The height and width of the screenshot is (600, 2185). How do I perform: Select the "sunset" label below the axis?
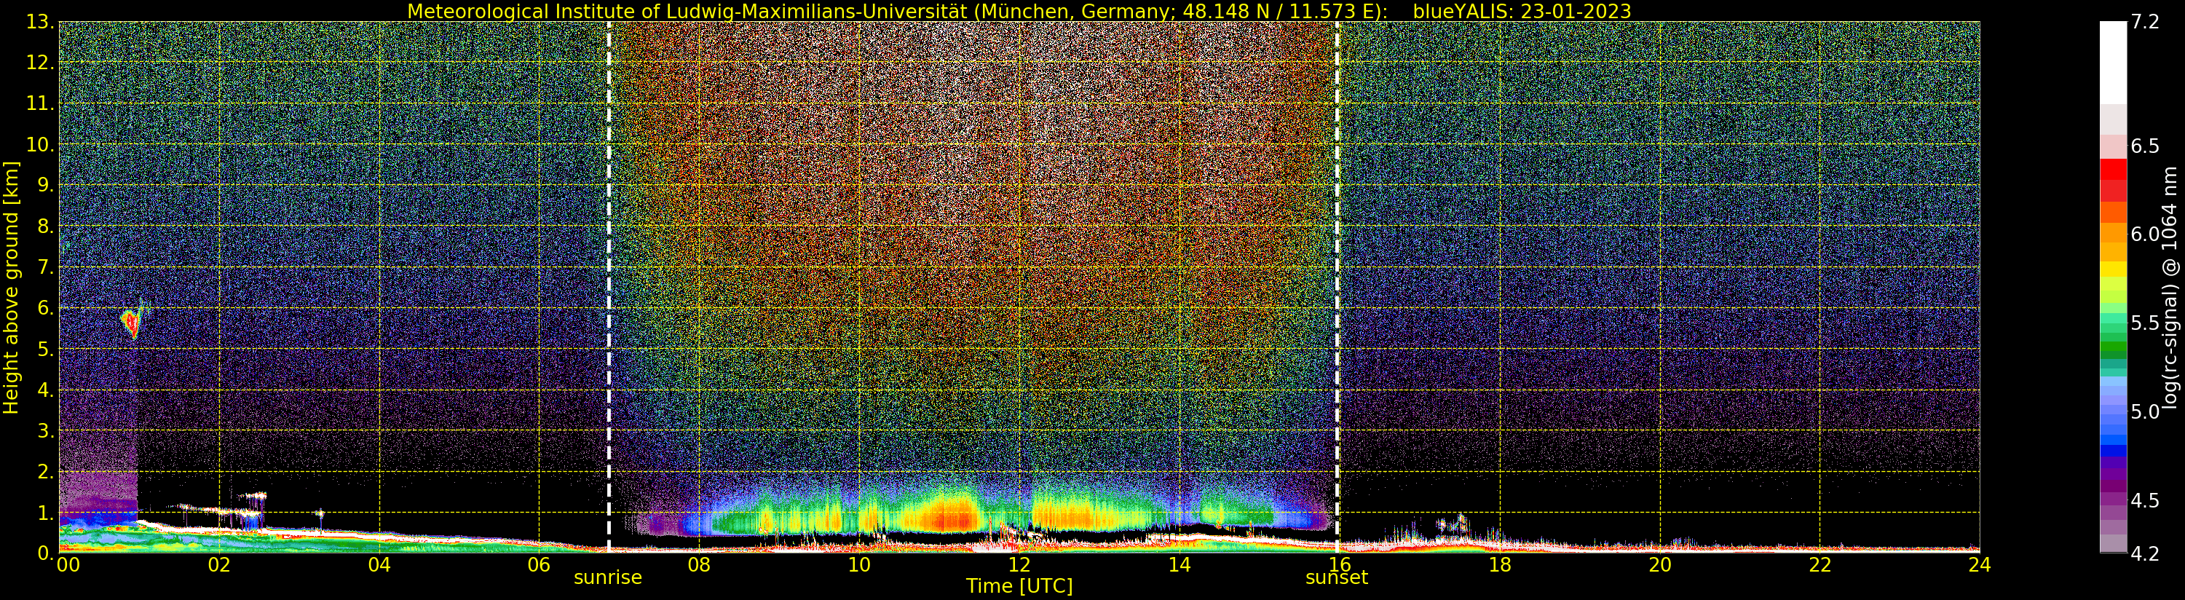1336,578
